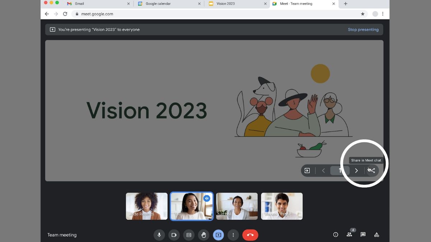Go back in browser history
This screenshot has width=431, height=242.
tap(47, 14)
